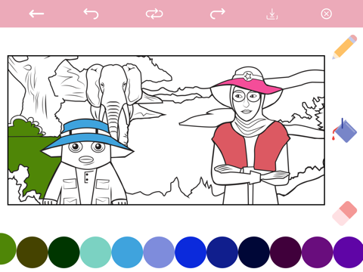Screen dimensions: 363x272
Task: Pick the periwinkle lavender color swatch
Action: (159, 252)
